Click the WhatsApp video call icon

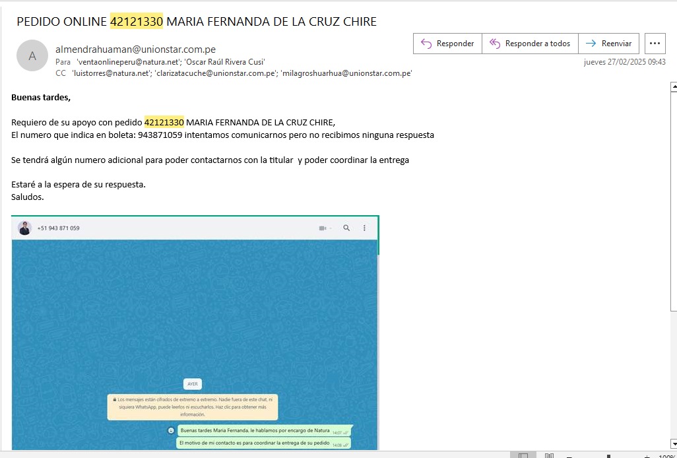[x=323, y=228]
